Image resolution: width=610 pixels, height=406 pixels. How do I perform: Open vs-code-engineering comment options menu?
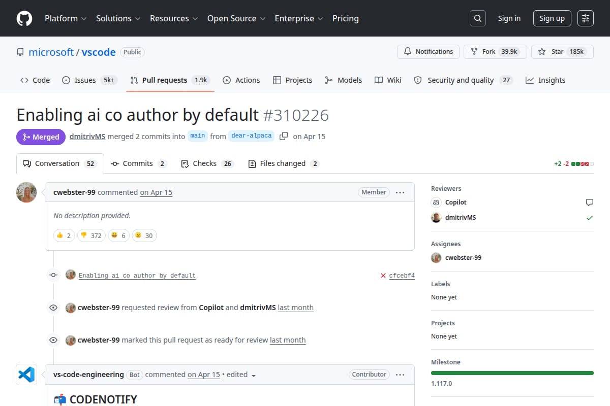[400, 375]
